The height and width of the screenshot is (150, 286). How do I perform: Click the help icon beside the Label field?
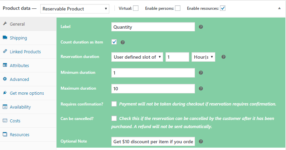click(x=201, y=27)
